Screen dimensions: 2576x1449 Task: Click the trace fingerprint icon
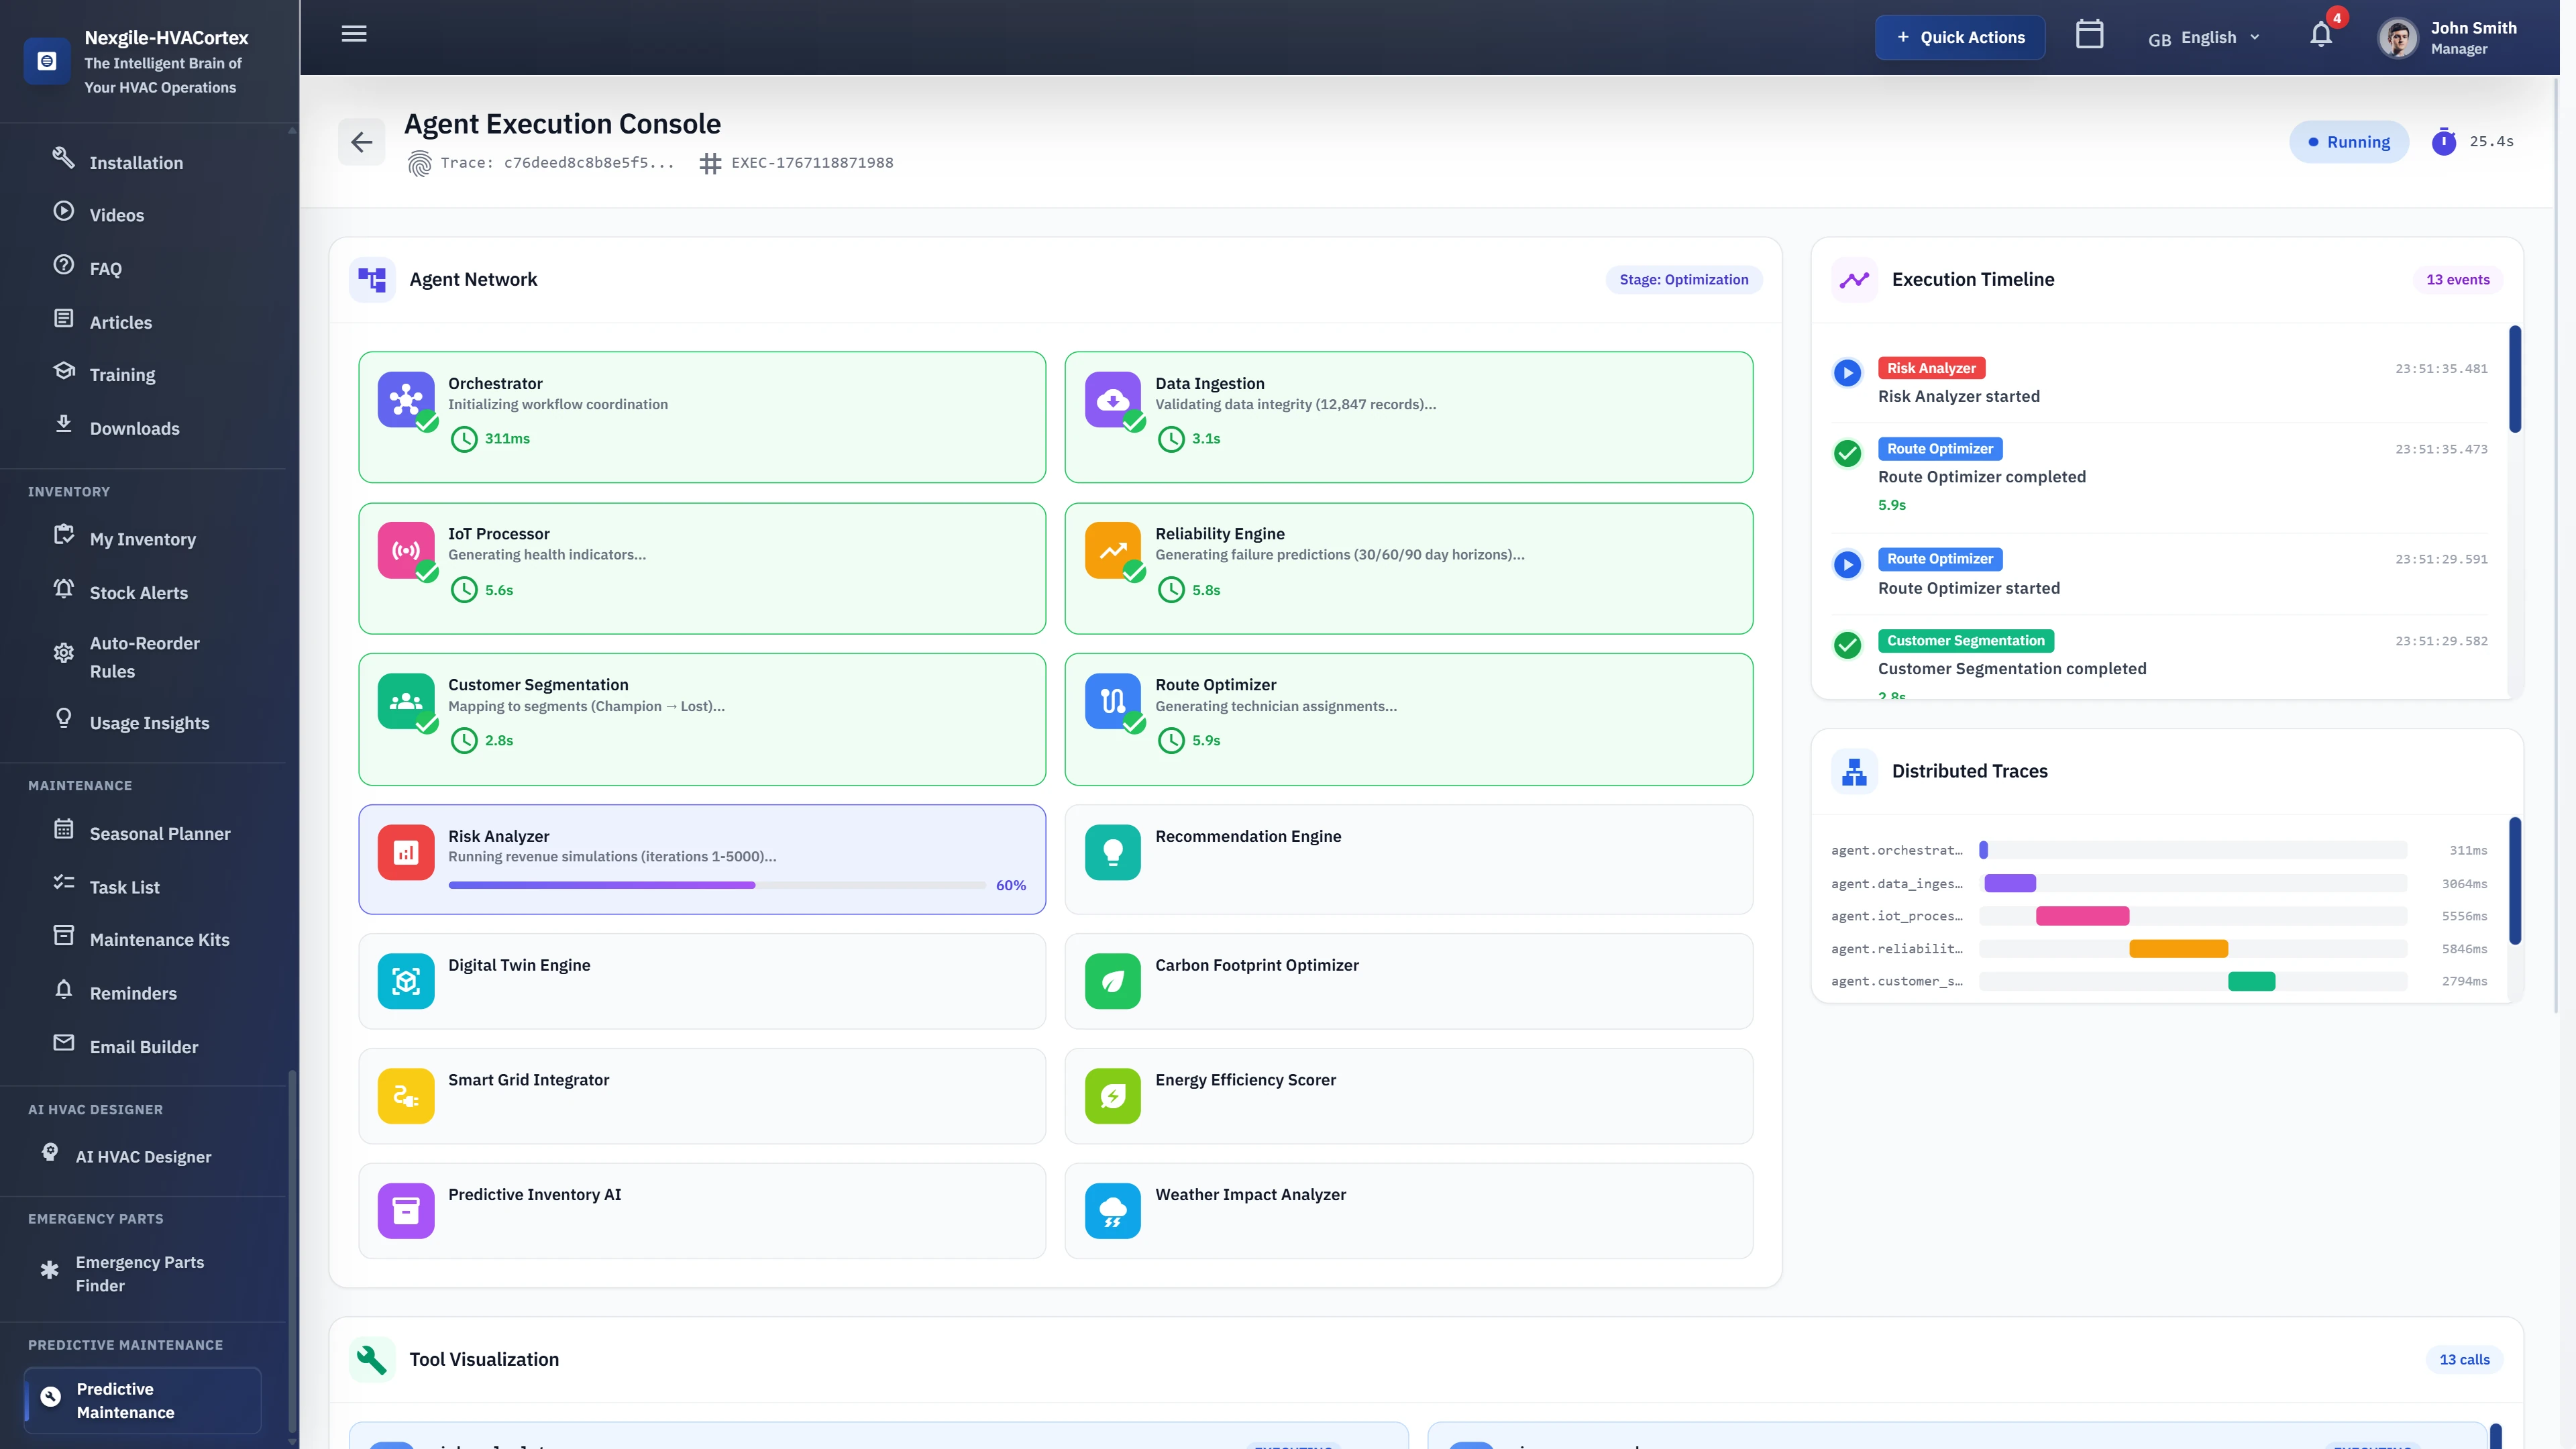(420, 163)
